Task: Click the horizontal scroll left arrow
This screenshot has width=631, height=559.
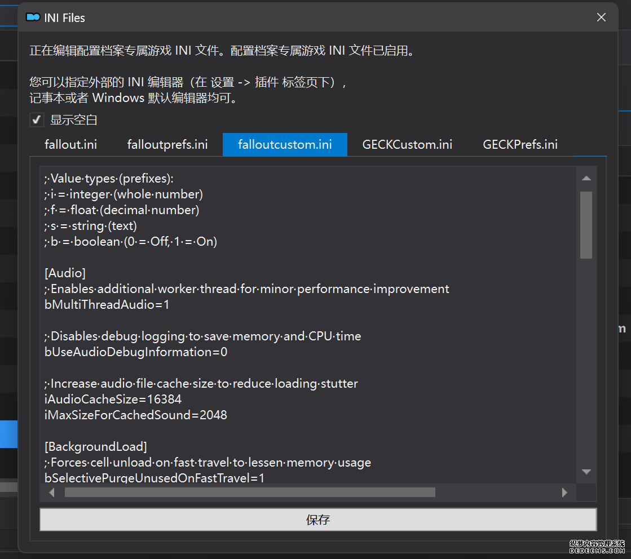Action: click(x=52, y=493)
